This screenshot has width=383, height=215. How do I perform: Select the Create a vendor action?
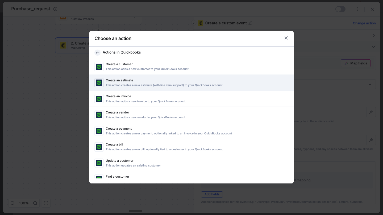191,115
